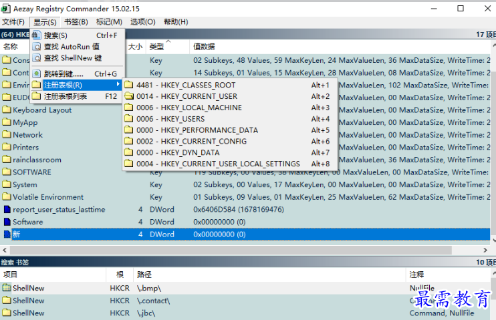Close the 显示(S) menu from menu bar
The image size is (496, 320).
click(45, 22)
